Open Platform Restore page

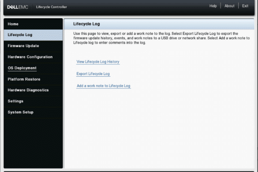point(33,79)
